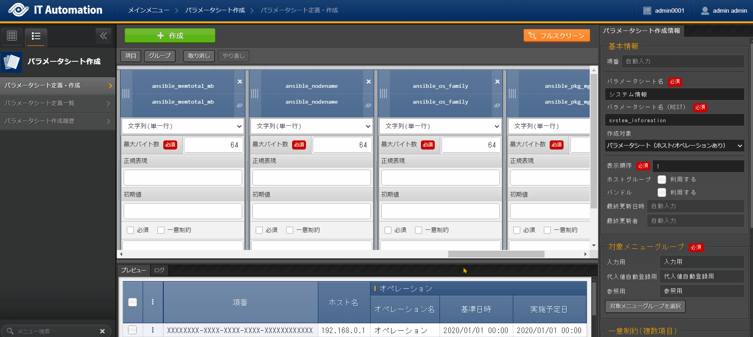Click copy icon on ansible_nodename column
Screen dimensions: 753x337
pyautogui.click(x=368, y=105)
